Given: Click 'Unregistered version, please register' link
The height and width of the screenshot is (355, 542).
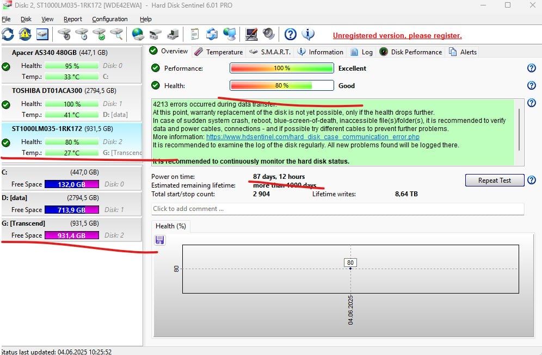Looking at the screenshot, I should coord(397,35).
